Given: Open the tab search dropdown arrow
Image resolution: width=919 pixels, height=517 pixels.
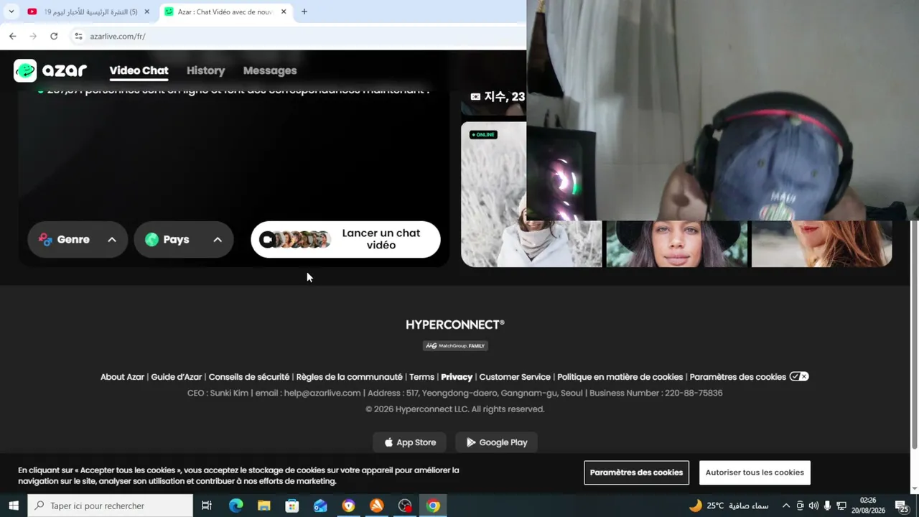Looking at the screenshot, I should coord(11,11).
